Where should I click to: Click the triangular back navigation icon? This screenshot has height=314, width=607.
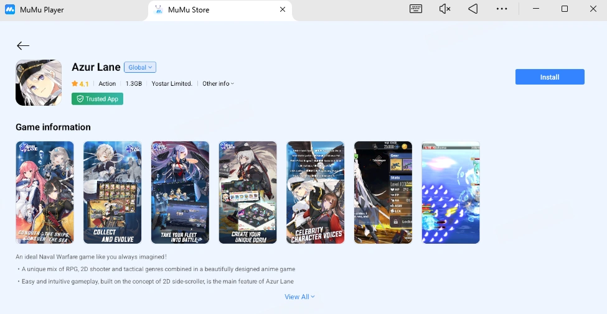coord(473,9)
